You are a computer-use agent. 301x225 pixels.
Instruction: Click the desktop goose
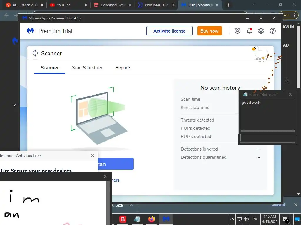(x=260, y=54)
